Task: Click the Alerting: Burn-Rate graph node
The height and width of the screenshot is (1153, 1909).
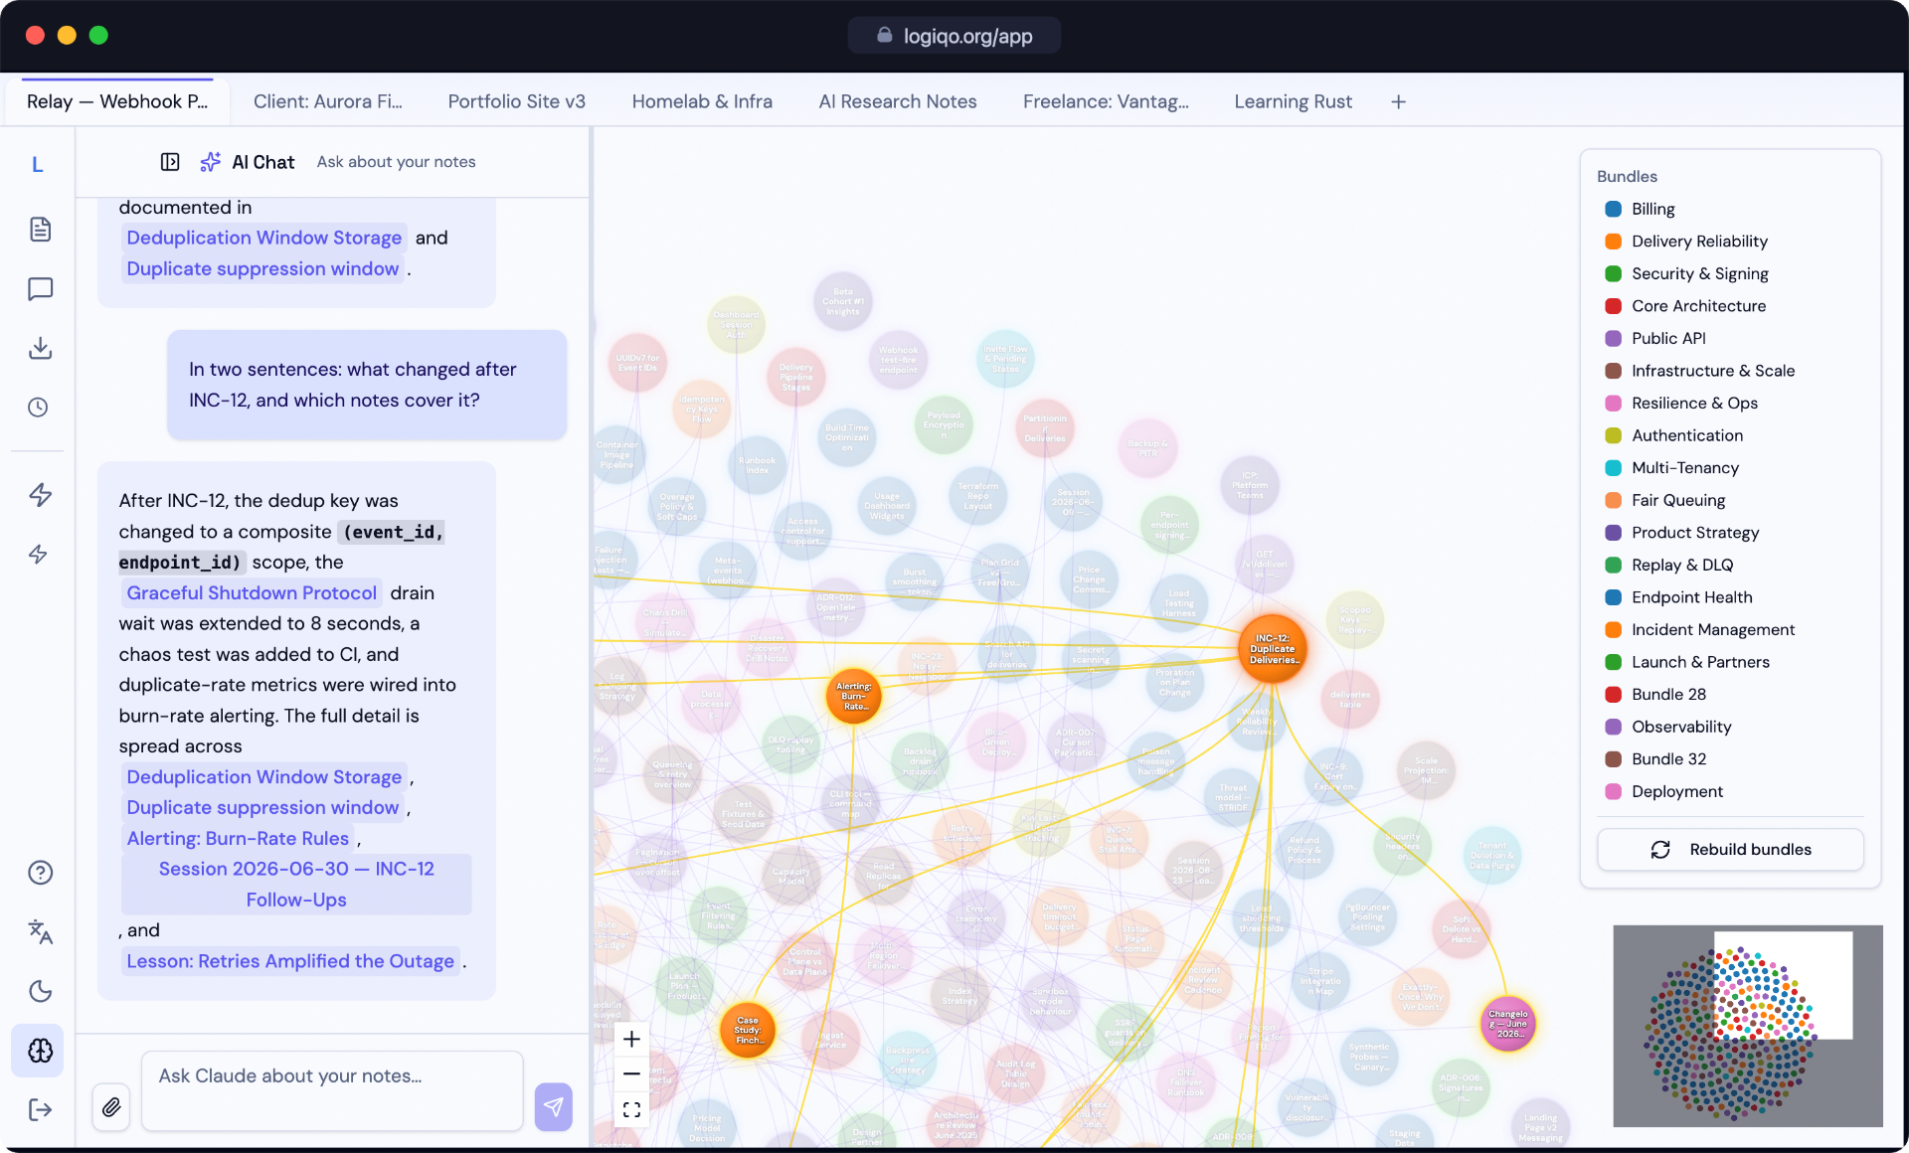Action: (853, 696)
